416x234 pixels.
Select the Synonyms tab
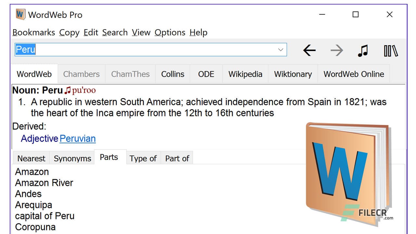72,159
